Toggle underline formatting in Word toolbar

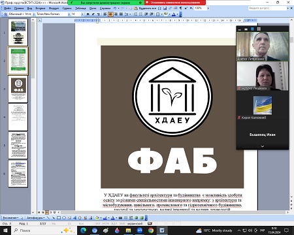(98, 14)
